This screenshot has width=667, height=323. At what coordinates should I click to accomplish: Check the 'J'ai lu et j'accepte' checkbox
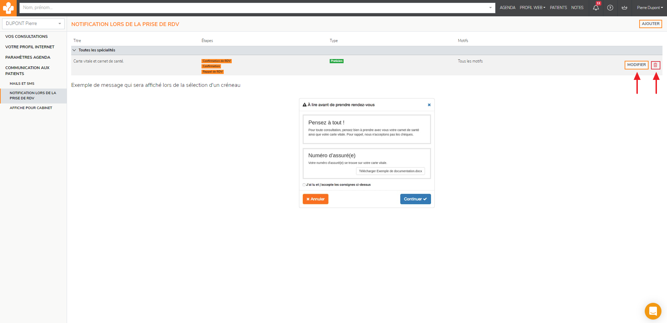point(304,185)
